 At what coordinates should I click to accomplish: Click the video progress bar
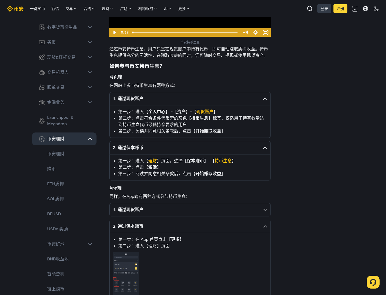185,32
